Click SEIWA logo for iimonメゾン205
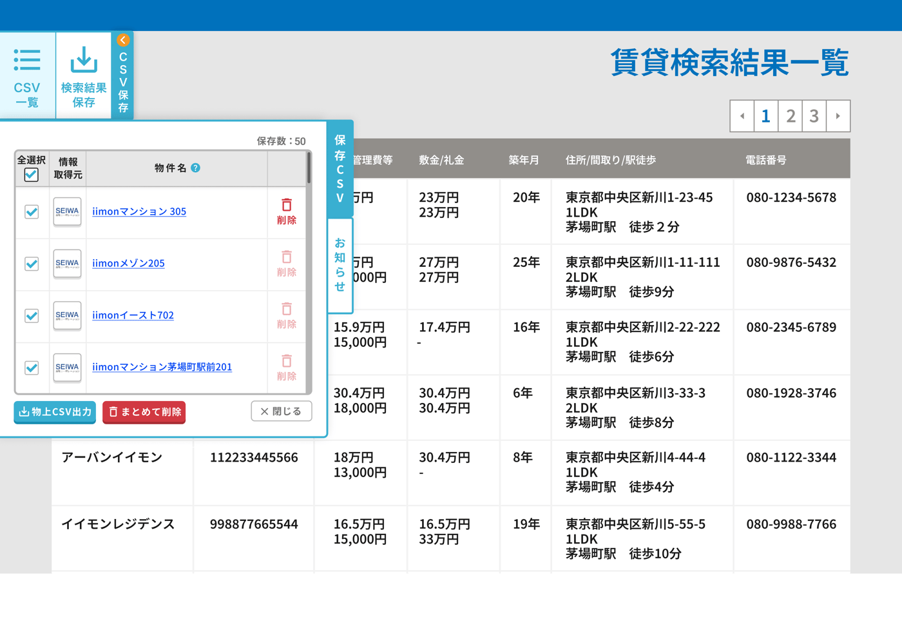The image size is (902, 637). coord(67,264)
